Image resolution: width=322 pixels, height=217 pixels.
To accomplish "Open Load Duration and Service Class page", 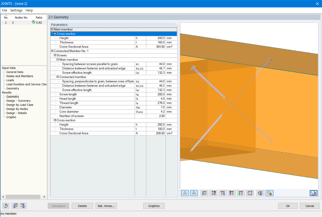I will (26, 84).
